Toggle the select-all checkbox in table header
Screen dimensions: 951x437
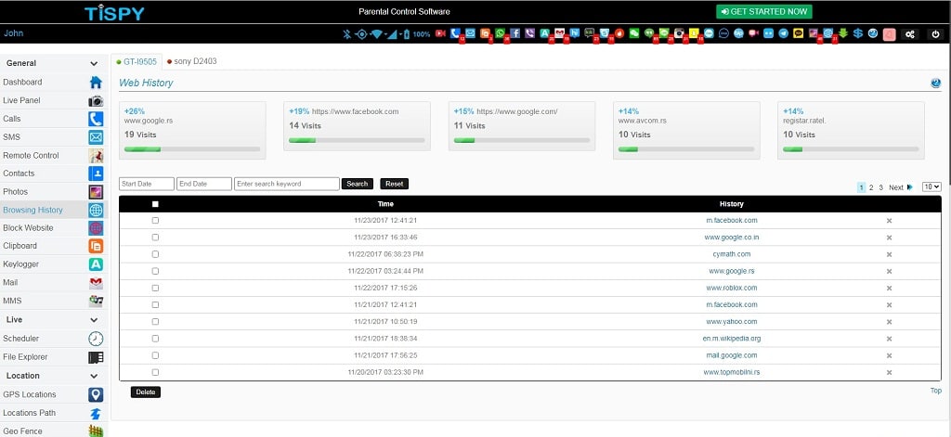click(155, 204)
